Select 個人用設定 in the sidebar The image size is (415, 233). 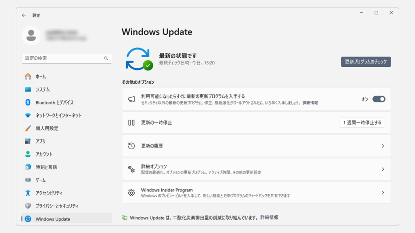67,128
